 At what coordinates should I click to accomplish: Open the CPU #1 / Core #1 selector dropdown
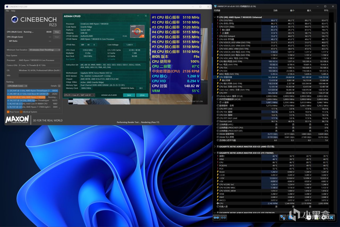[x=79, y=95]
